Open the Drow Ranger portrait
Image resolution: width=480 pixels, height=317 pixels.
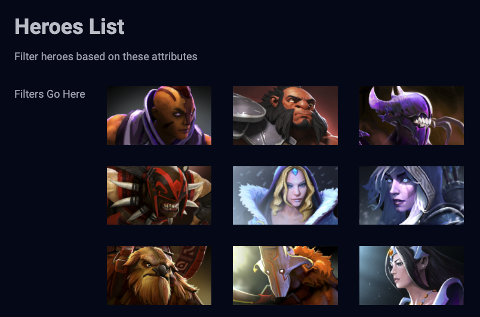[411, 195]
